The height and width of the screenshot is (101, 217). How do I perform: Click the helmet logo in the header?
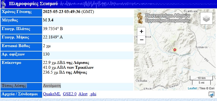point(4,4)
